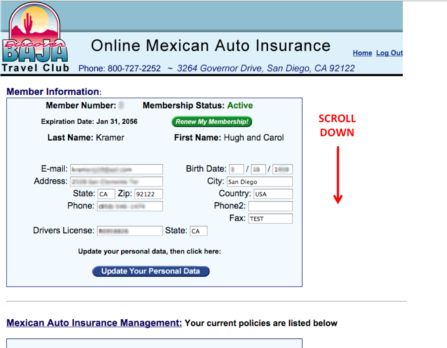The width and height of the screenshot is (447, 348).
Task: Open the Mexican Auto Insurance Management link
Action: click(x=94, y=323)
